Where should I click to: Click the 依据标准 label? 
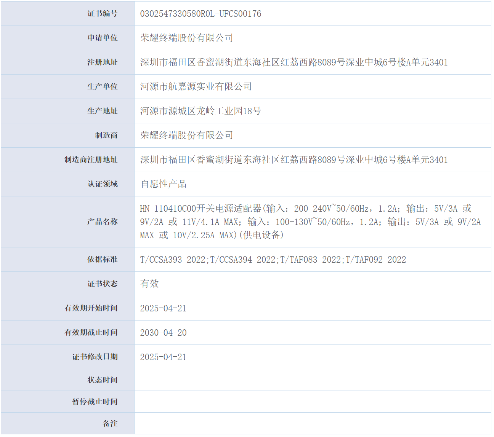point(103,260)
